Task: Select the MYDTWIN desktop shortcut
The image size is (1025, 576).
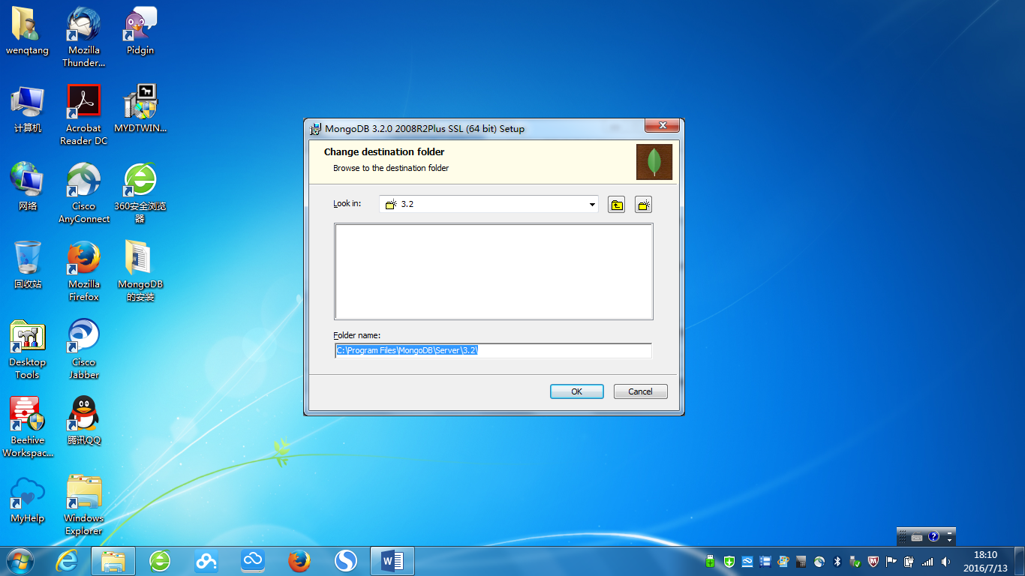Action: [x=140, y=110]
